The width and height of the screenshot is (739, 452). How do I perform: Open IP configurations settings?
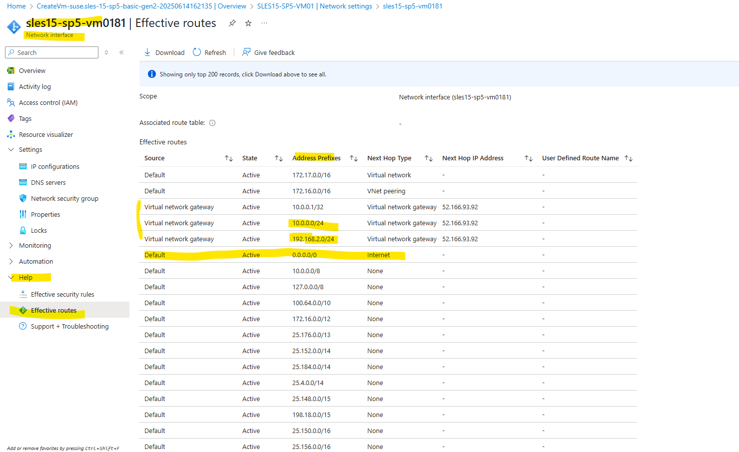55,166
